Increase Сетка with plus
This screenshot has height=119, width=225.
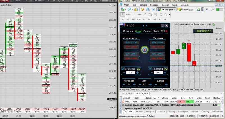tap(166, 85)
